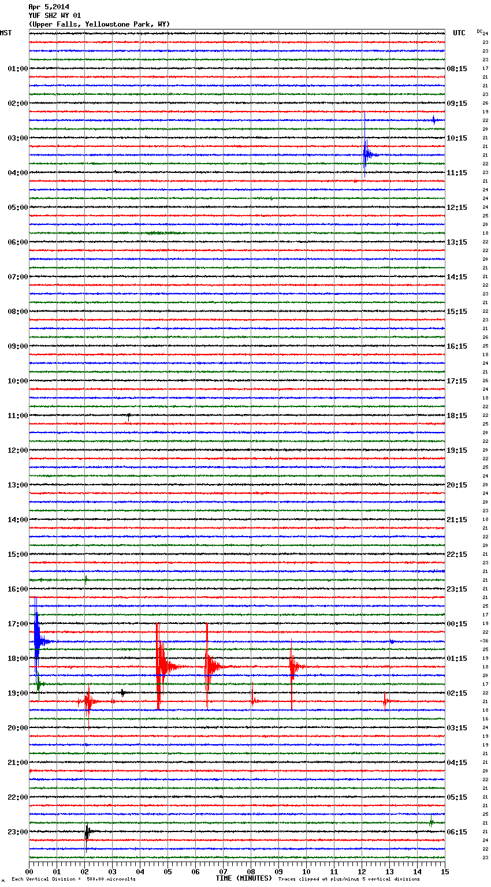
Task: Click the UTC time label 16:15
Action: (457, 346)
